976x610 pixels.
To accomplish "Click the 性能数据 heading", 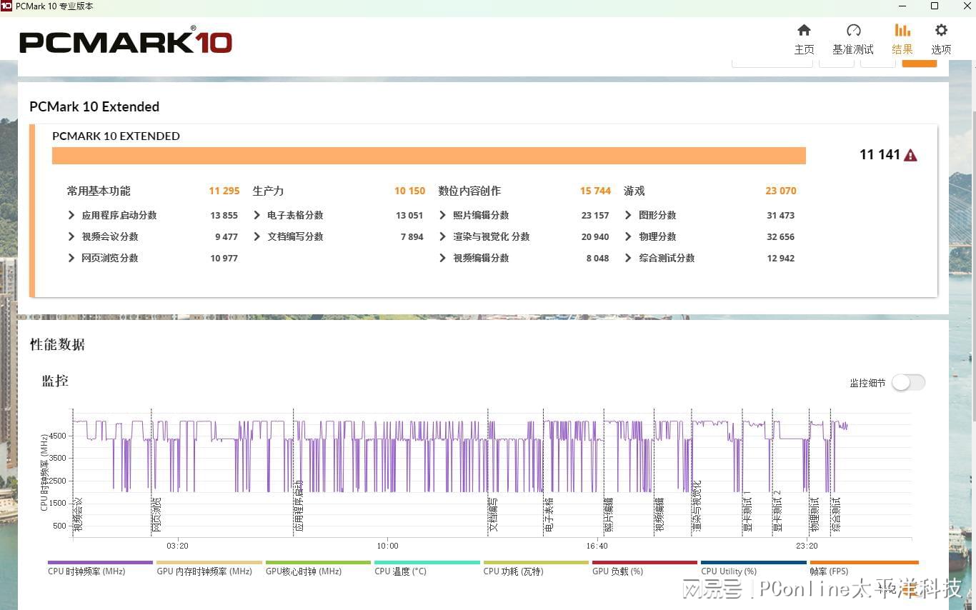I will (x=57, y=344).
